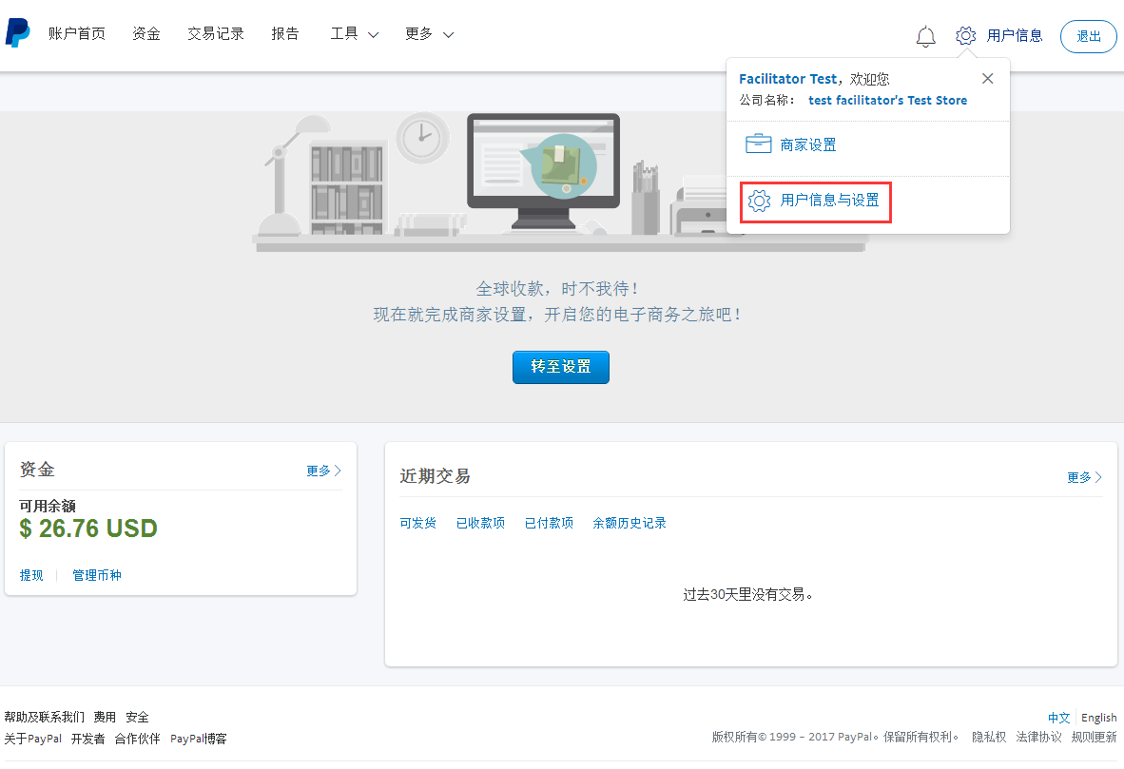Open 更多 in the 资金 panel
Image resolution: width=1124 pixels, height=769 pixels.
pyautogui.click(x=323, y=471)
